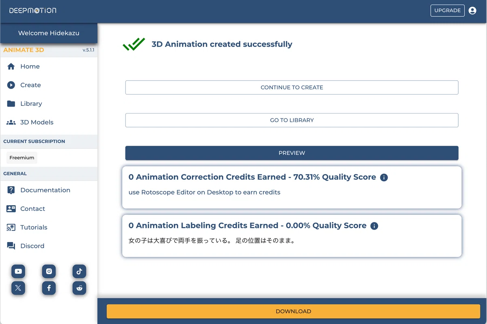This screenshot has height=324, width=487.
Task: Open the user account profile icon
Action: click(x=472, y=11)
